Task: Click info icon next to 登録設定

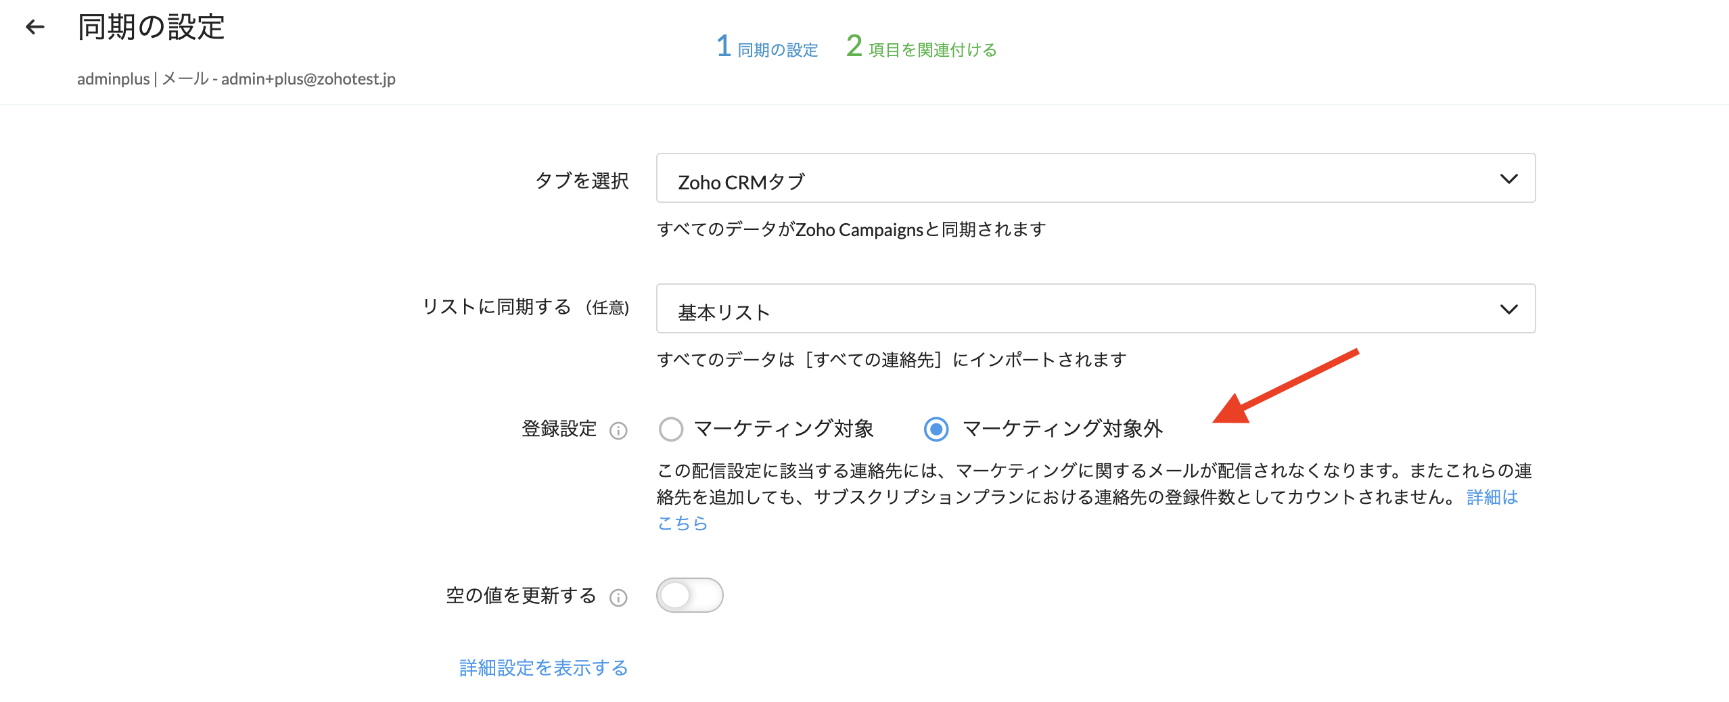Action: (618, 431)
